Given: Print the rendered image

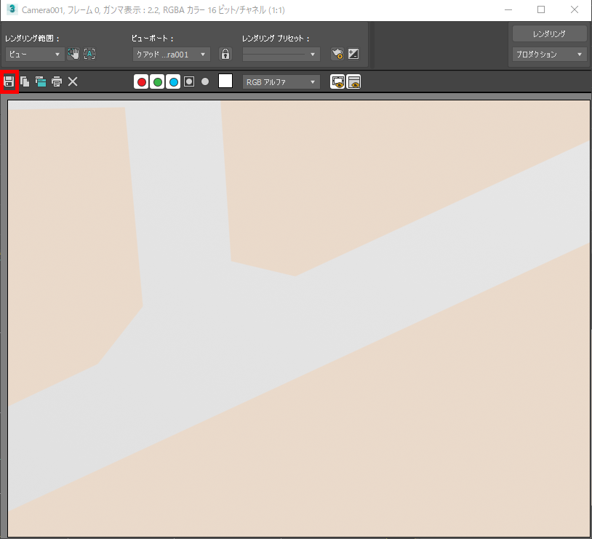Looking at the screenshot, I should pos(57,81).
